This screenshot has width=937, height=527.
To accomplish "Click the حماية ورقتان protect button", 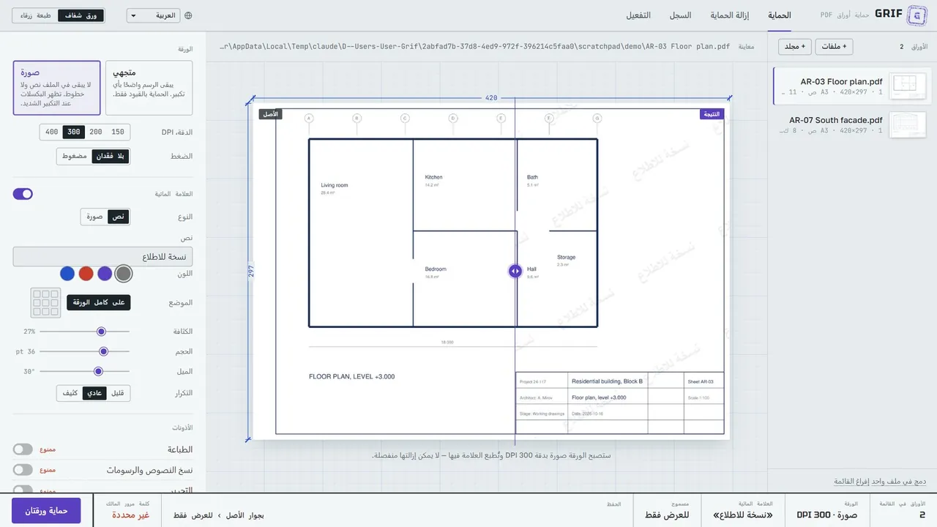I will [46, 511].
